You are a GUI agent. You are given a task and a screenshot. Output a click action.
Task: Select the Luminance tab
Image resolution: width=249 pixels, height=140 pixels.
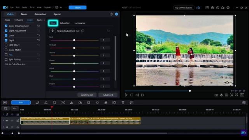[80, 23]
